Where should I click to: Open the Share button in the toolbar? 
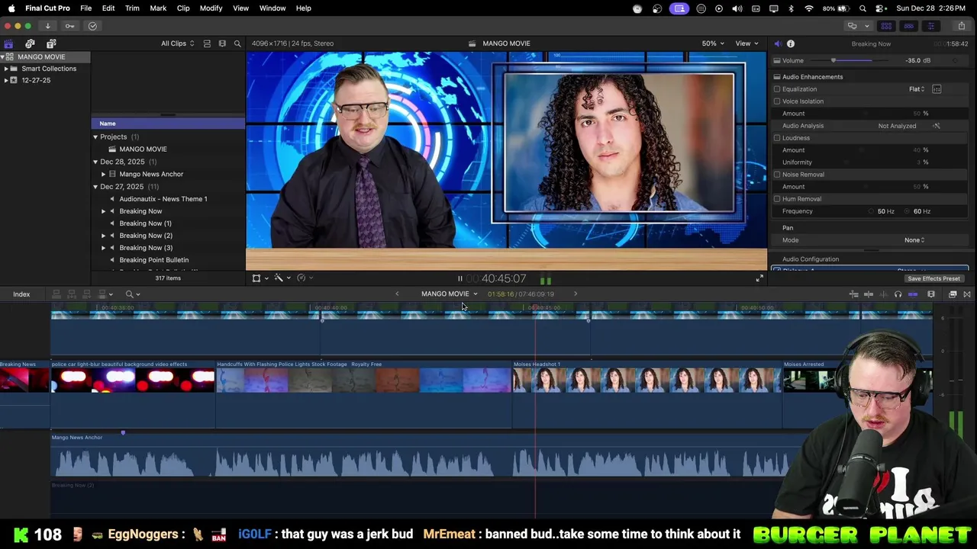961,26
